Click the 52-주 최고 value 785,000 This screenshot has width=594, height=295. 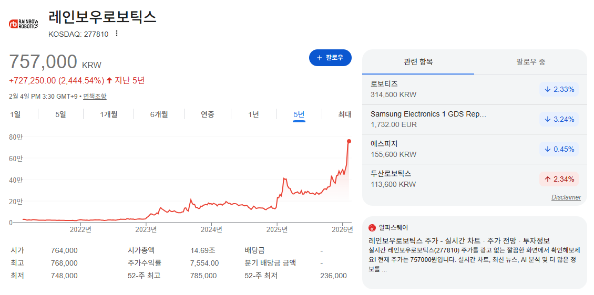(203, 276)
